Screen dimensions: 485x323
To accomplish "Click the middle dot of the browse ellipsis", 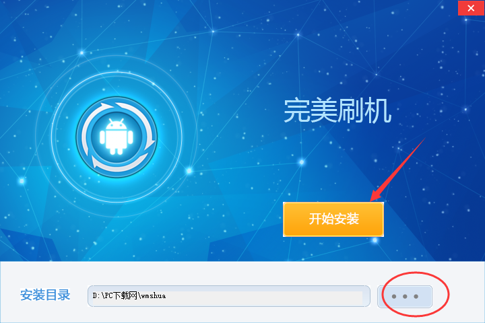I will pos(405,296).
